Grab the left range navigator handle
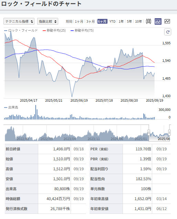 click(x=149, y=132)
